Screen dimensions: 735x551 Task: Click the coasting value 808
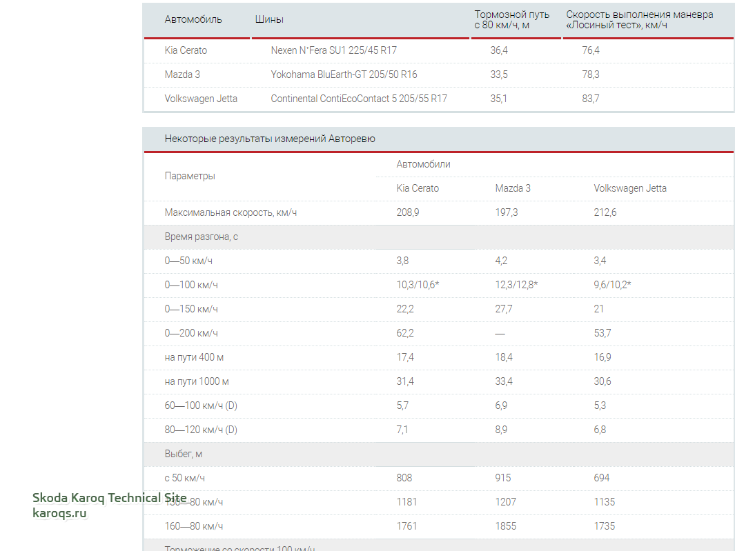pos(404,478)
